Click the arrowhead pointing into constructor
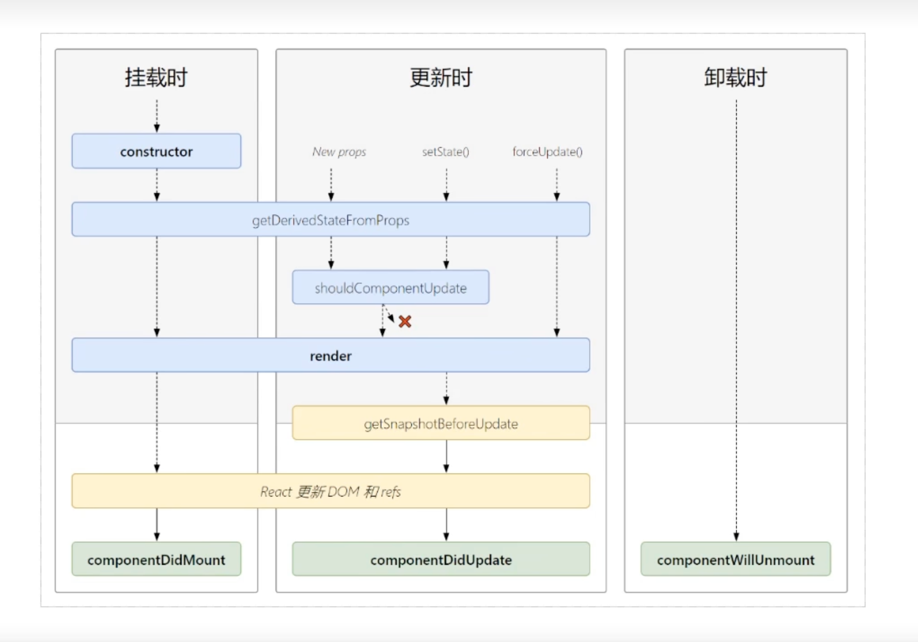Image resolution: width=918 pixels, height=642 pixels. [157, 128]
